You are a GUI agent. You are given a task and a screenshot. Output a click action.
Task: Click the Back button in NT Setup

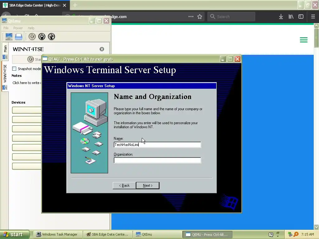pos(124,185)
